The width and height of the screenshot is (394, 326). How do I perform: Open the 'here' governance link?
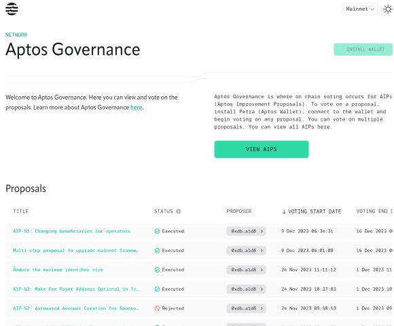(x=136, y=108)
